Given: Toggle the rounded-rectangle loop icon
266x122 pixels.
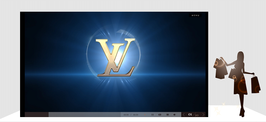Looking at the screenshot, I should click(160, 115).
